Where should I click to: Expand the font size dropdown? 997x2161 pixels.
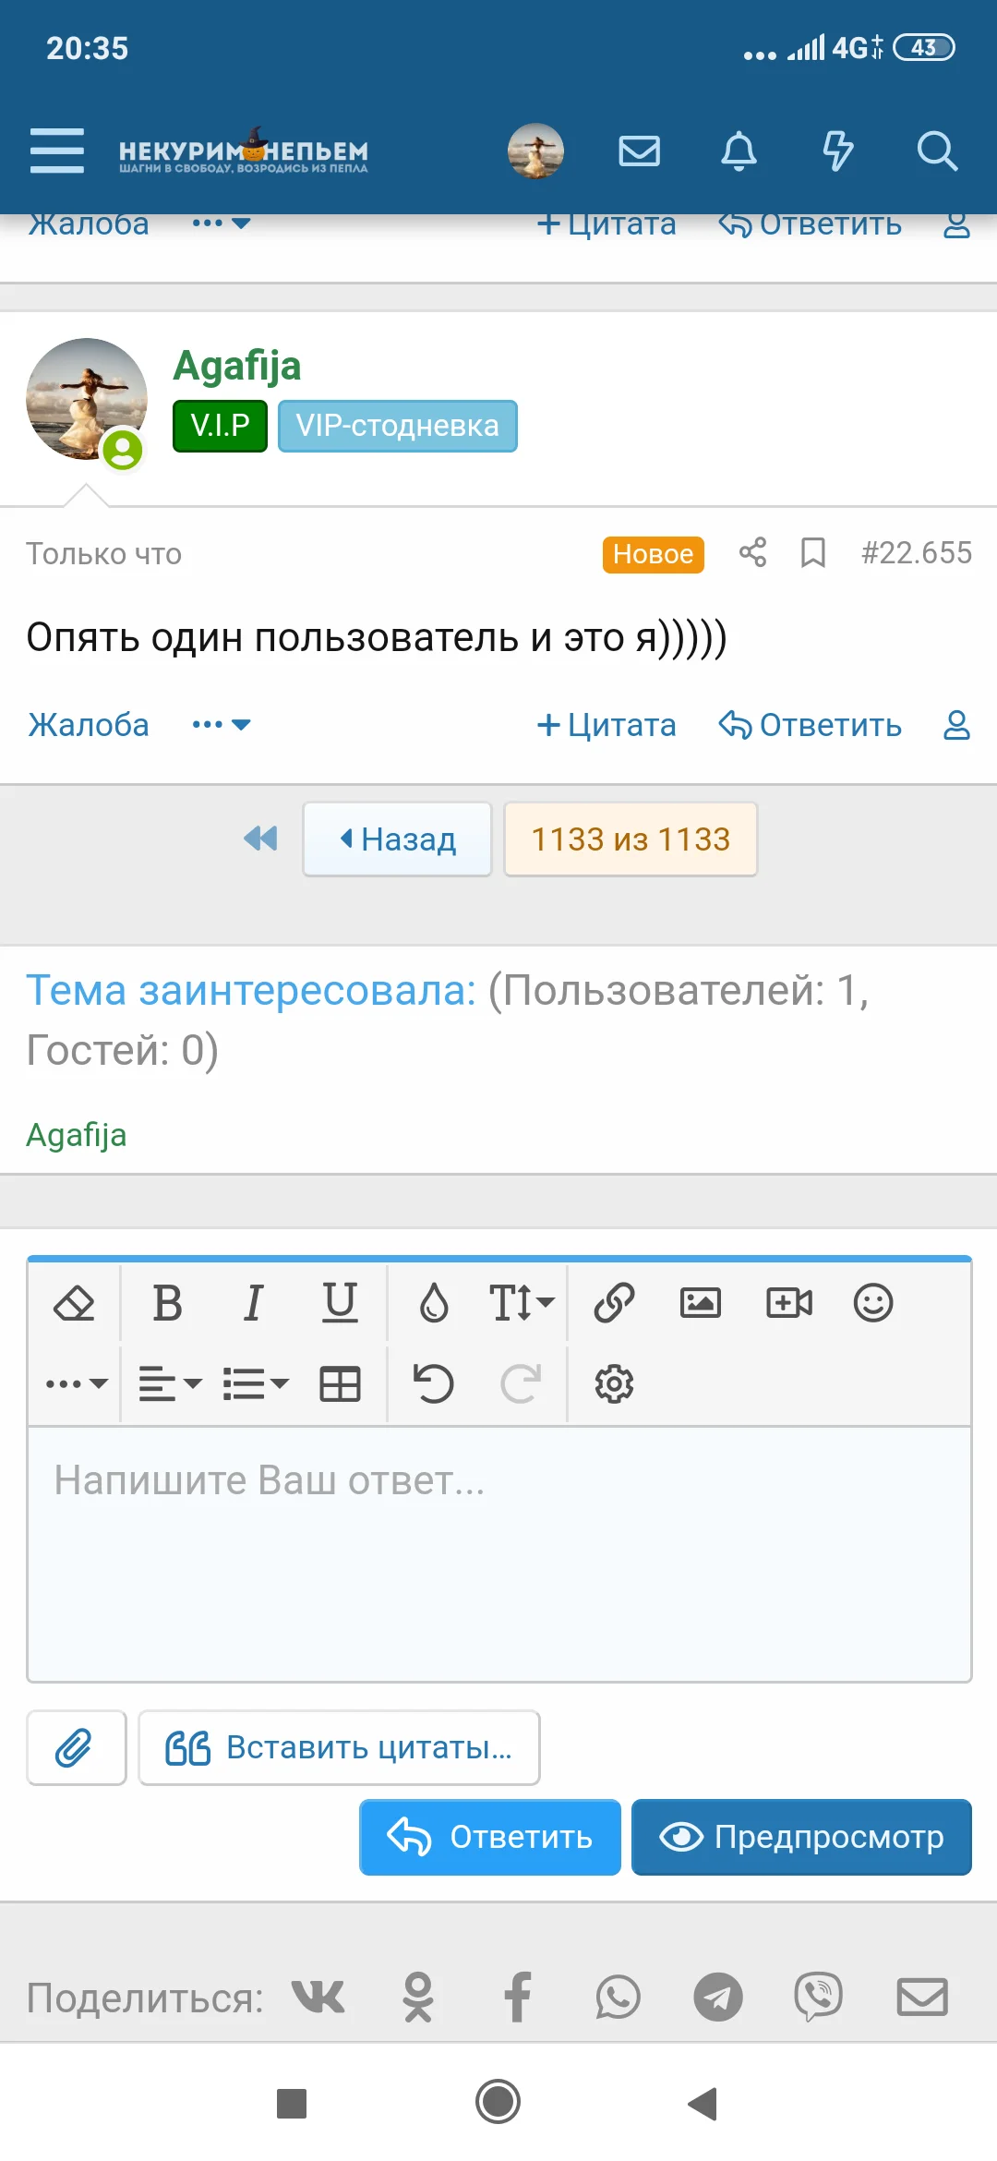point(521,1303)
